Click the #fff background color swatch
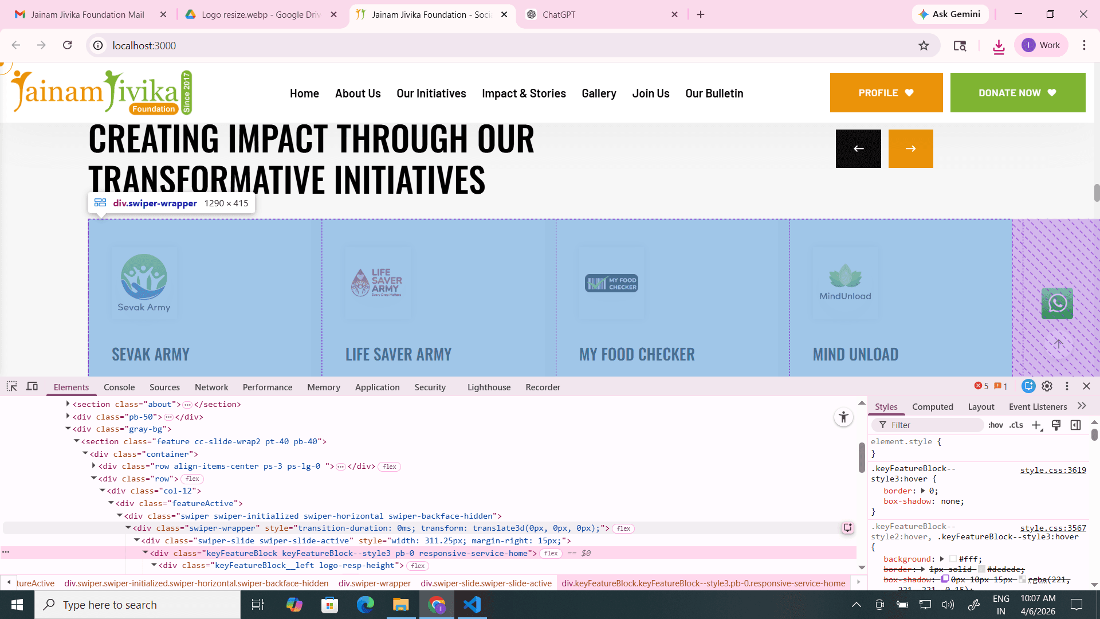 tap(953, 559)
